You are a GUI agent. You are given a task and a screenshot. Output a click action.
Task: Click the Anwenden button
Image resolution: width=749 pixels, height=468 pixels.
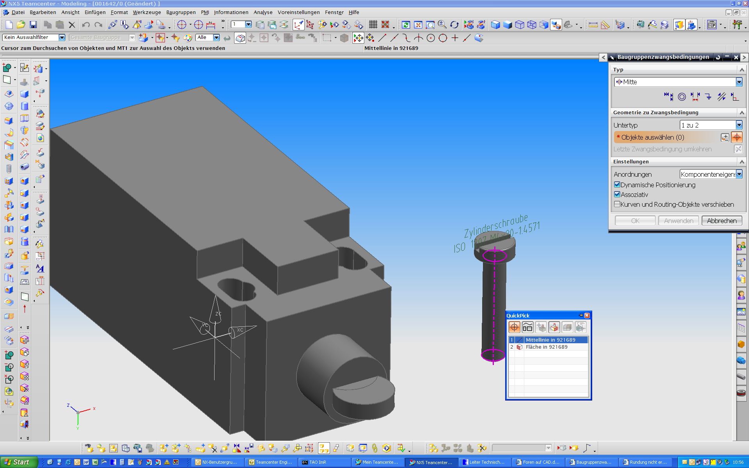[x=678, y=221]
